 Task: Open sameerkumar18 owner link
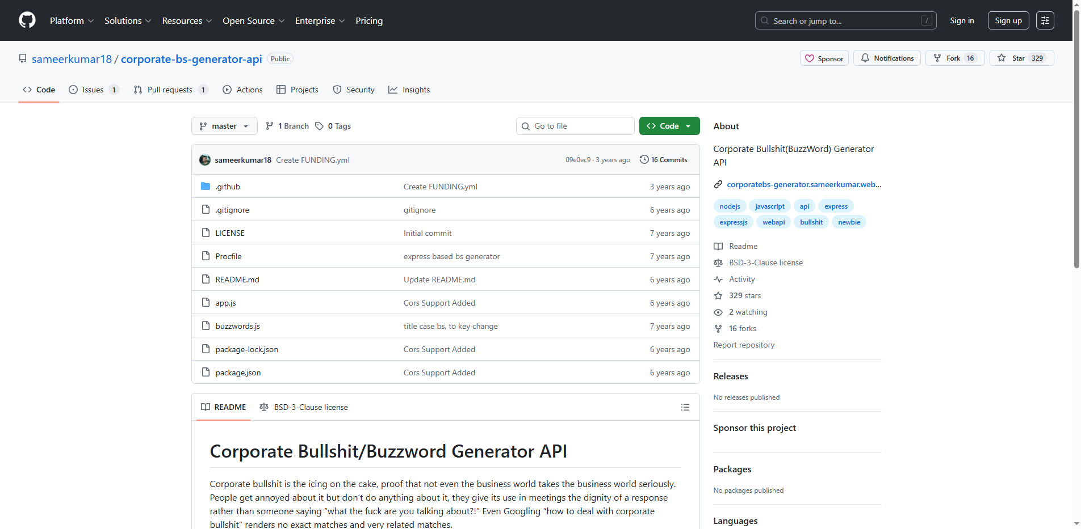(x=72, y=59)
